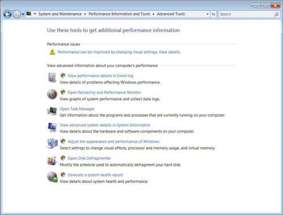
Task: Open View performance details in Event log
Action: click(100, 76)
